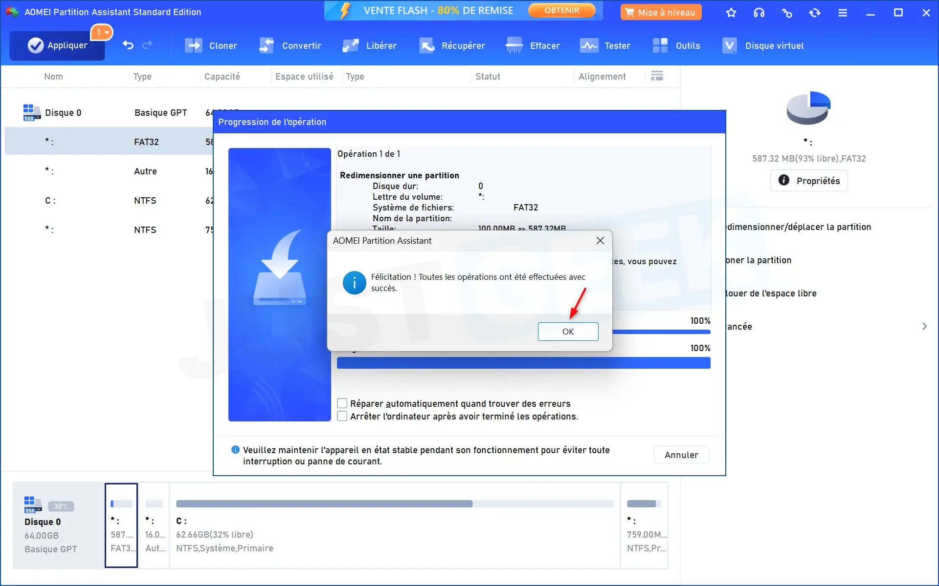The width and height of the screenshot is (939, 586).
Task: Click the Alignement column header
Action: click(x=602, y=76)
